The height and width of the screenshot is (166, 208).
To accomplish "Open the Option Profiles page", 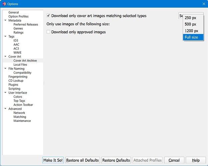I will (18, 16).
